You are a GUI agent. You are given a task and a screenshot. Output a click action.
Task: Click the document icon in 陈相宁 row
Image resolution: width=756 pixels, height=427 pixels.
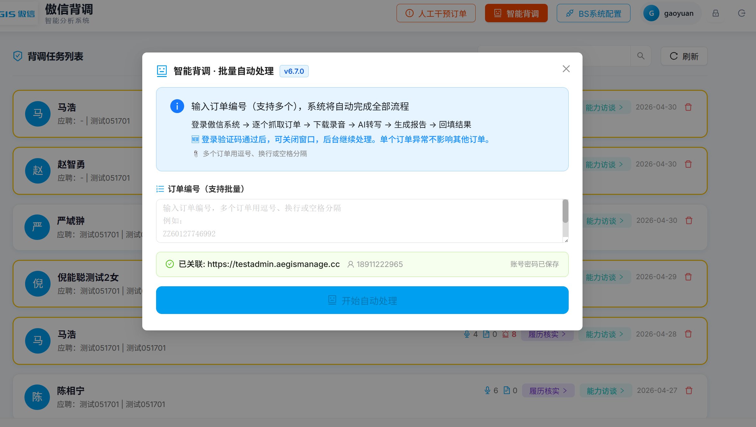(507, 390)
